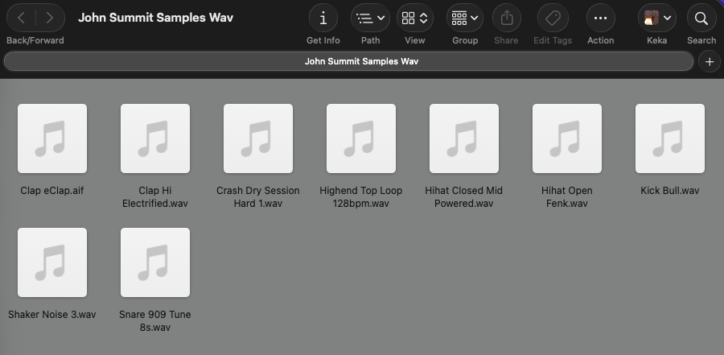Click the 'Hihat Open Fenk.wav' name

567,197
